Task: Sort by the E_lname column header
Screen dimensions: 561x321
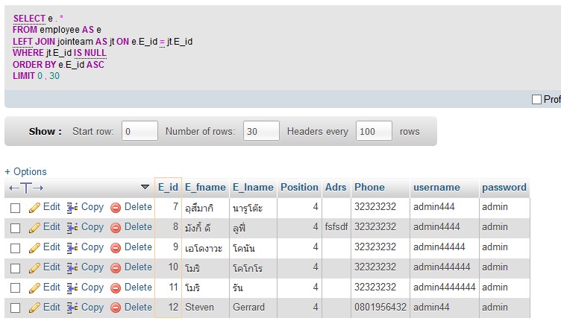Action: coord(253,187)
